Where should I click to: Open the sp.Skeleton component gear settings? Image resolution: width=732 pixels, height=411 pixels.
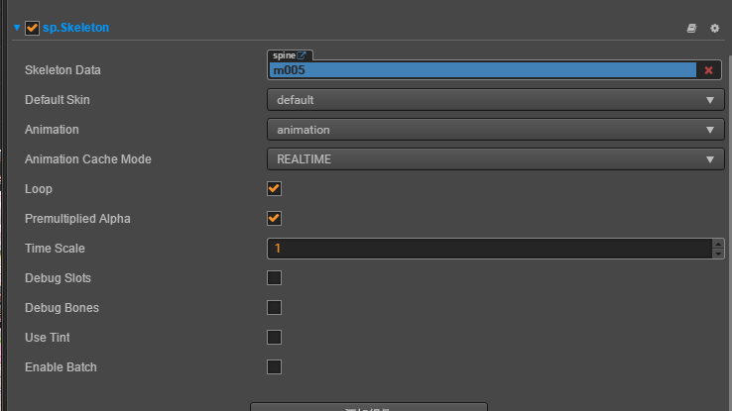[714, 29]
